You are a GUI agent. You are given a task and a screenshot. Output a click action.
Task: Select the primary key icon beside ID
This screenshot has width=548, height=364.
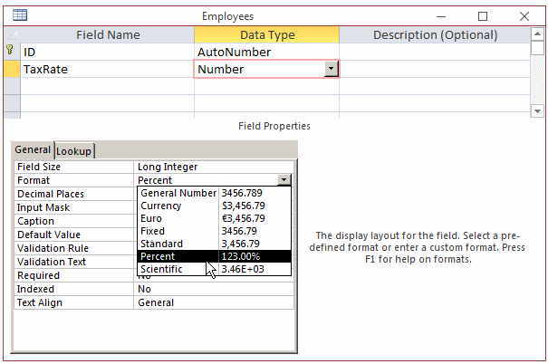(x=10, y=50)
